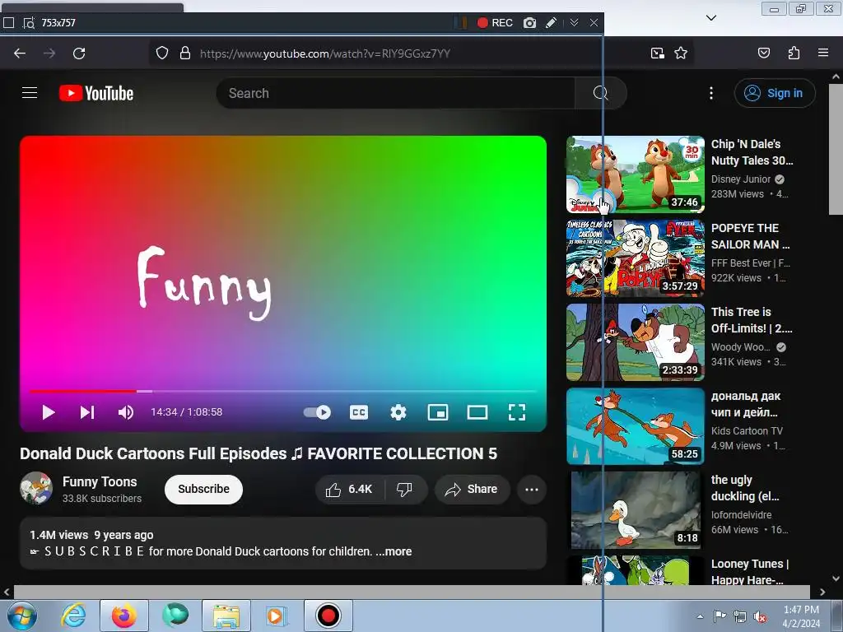Image resolution: width=843 pixels, height=632 pixels.
Task: Reload the current page
Action: coord(79,53)
